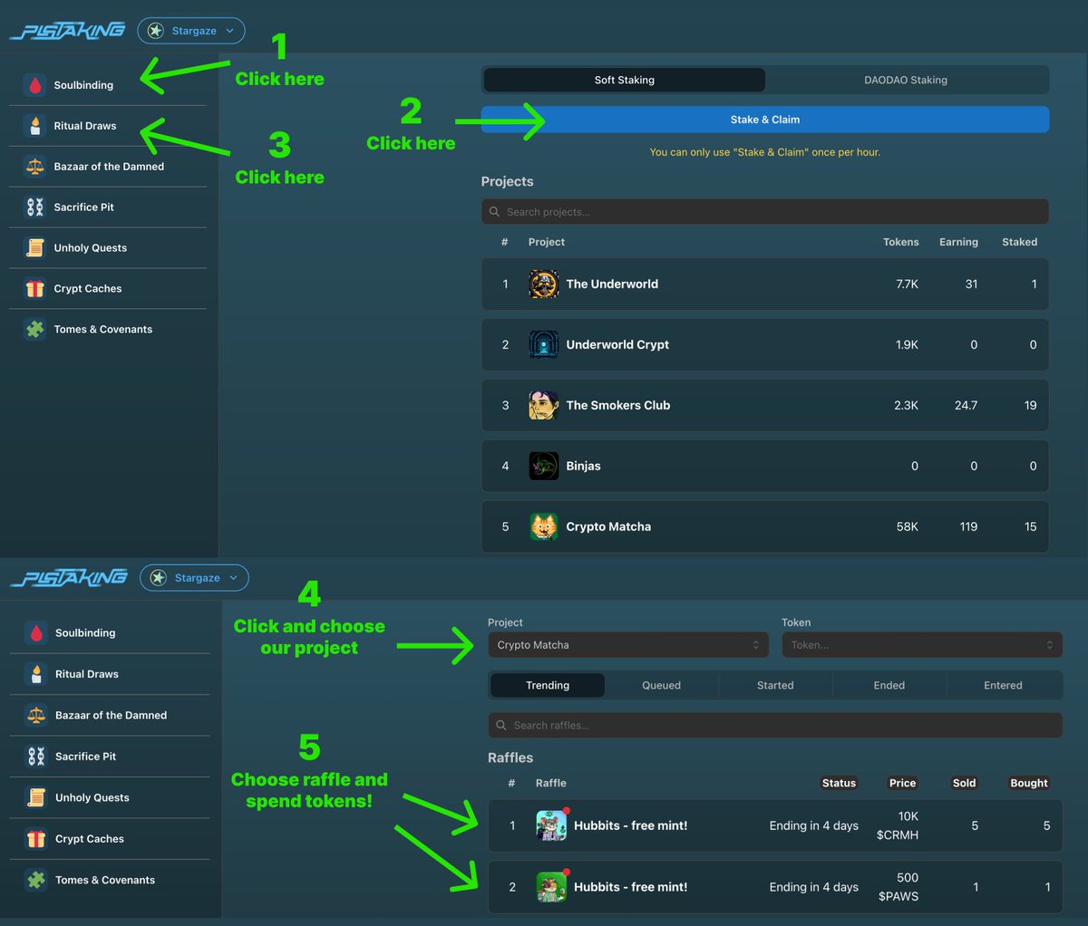Viewport: 1088px width, 926px height.
Task: Click the 10K $CRMH raffle price
Action: pos(898,825)
